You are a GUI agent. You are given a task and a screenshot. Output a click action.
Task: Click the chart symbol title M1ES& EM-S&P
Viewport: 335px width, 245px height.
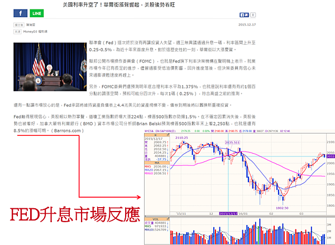(160, 131)
